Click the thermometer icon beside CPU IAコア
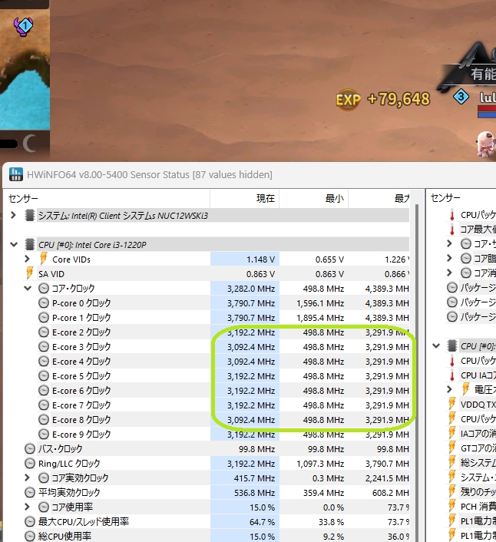This screenshot has height=542, width=496. pyautogui.click(x=452, y=375)
